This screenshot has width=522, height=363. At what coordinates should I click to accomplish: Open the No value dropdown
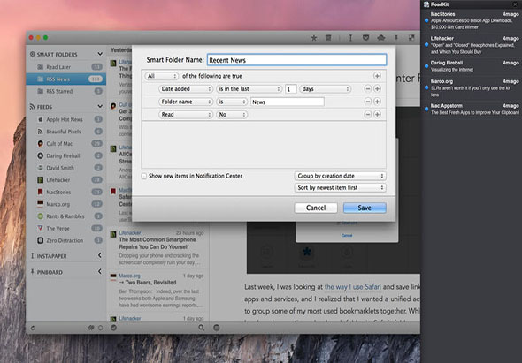(x=232, y=115)
